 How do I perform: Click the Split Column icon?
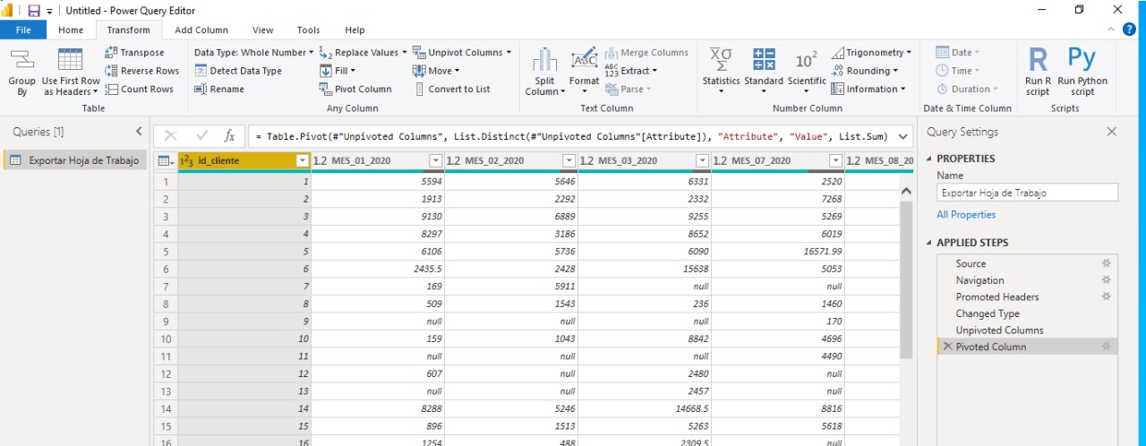coord(544,60)
